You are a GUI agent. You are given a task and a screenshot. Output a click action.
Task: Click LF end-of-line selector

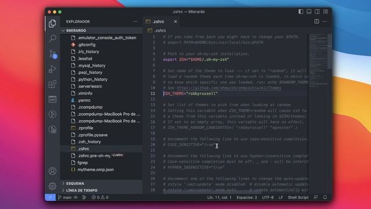click(281, 197)
